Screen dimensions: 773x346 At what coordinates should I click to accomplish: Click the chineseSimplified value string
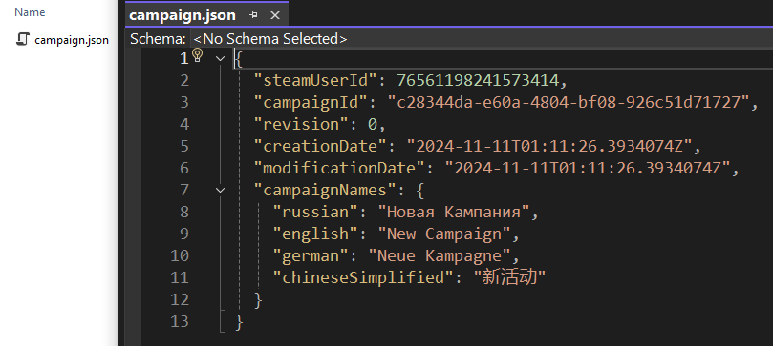tap(509, 277)
